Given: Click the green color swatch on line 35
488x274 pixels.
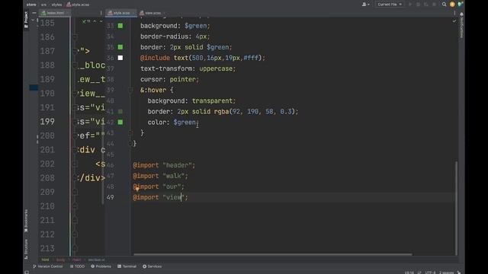Looking at the screenshot, I should [x=120, y=47].
